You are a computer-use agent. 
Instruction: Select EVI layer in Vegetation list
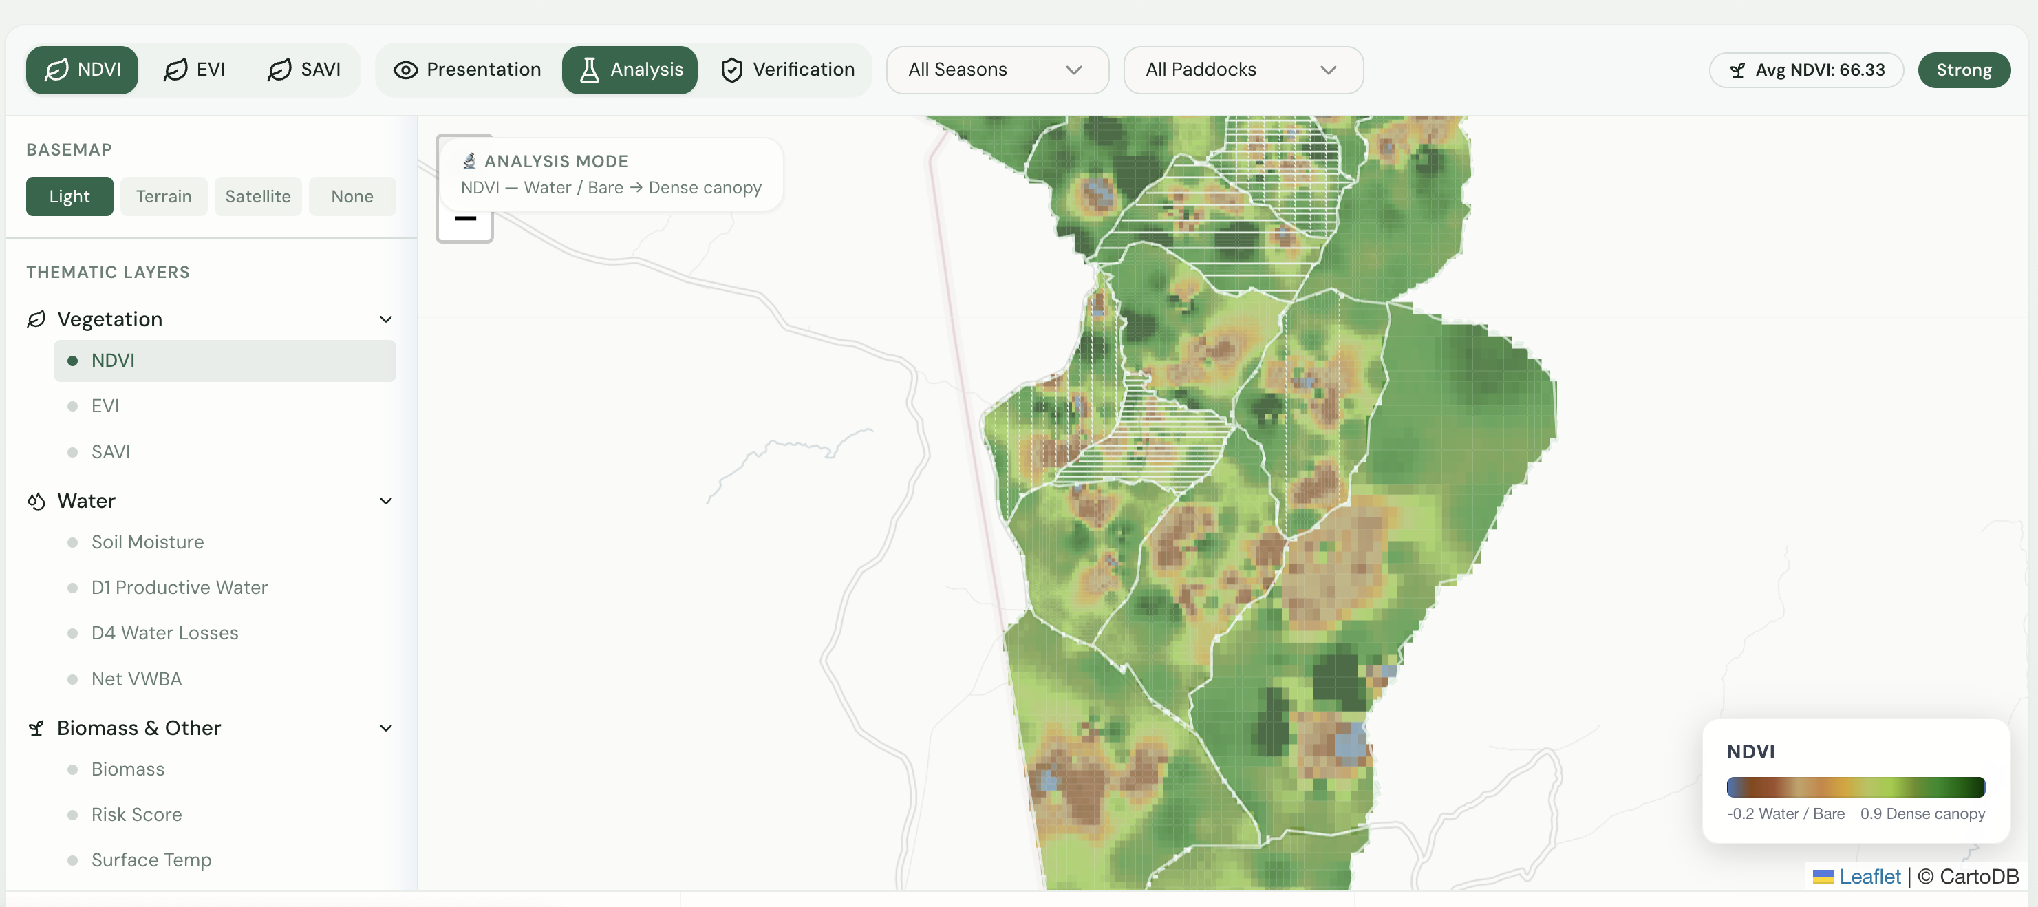click(x=225, y=406)
